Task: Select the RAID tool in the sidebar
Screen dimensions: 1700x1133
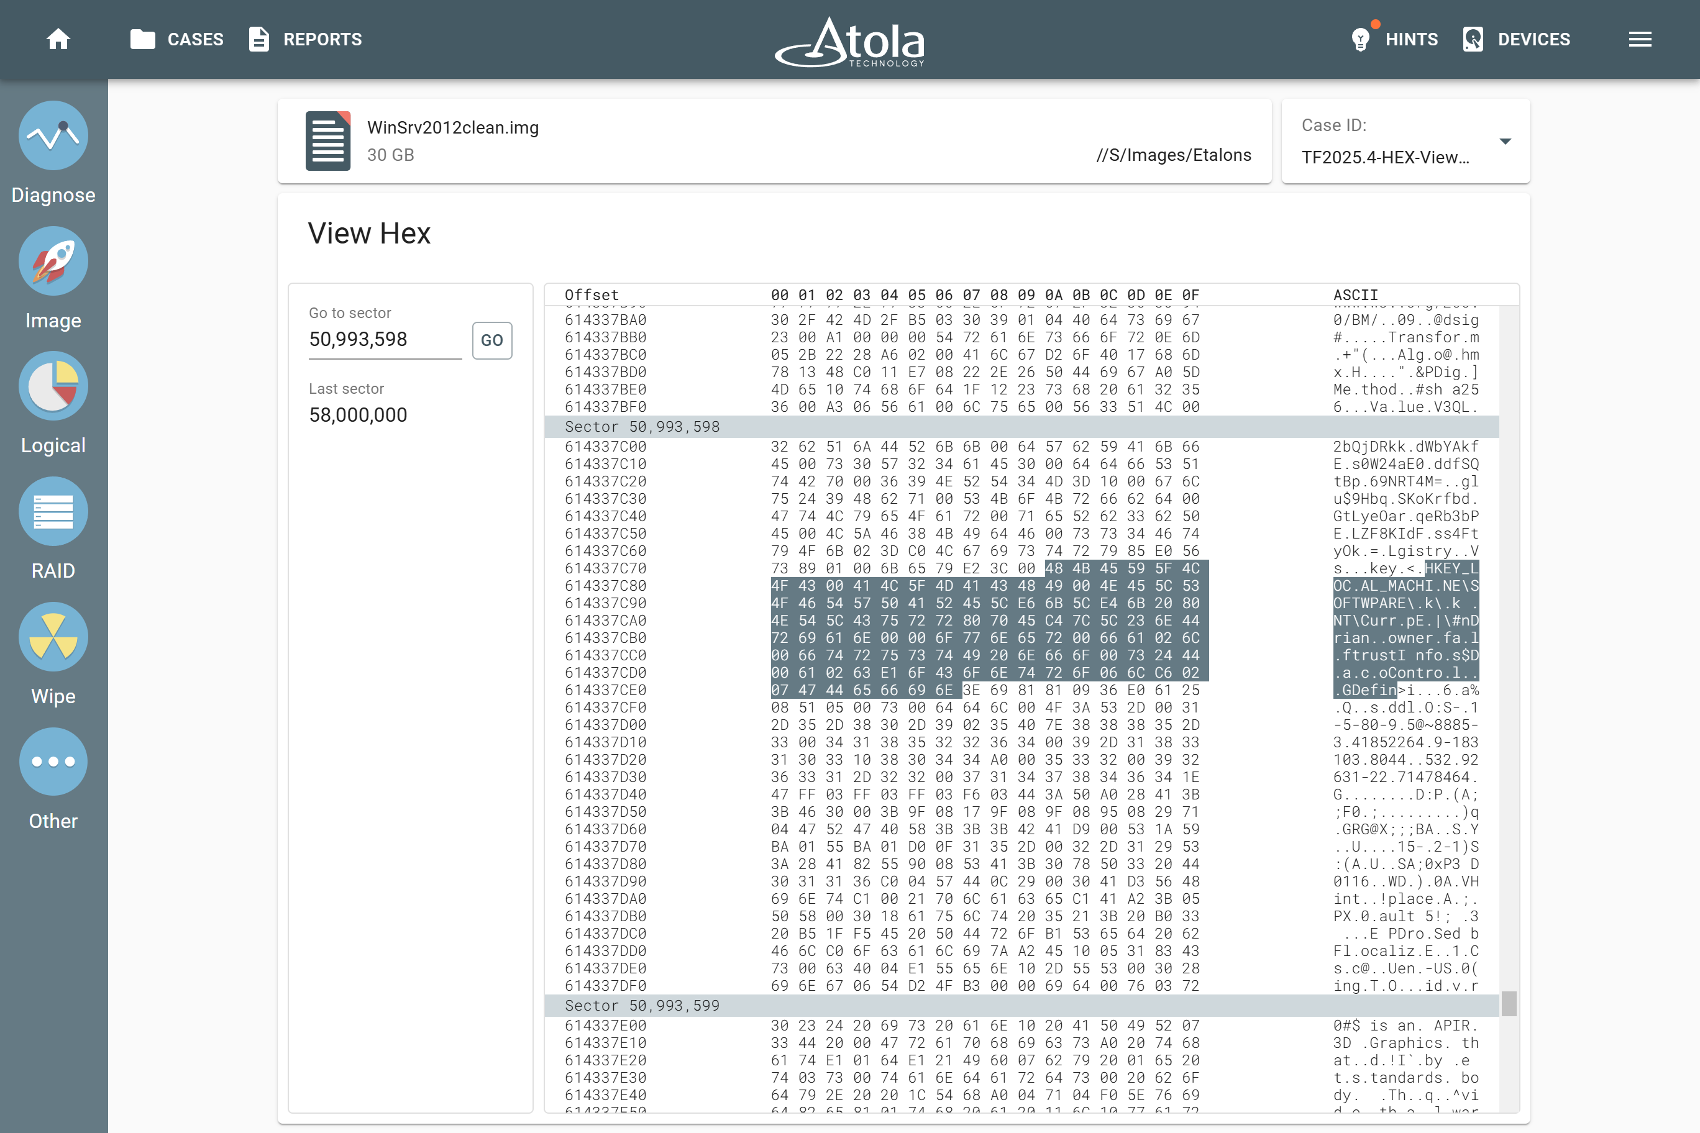Action: point(53,511)
